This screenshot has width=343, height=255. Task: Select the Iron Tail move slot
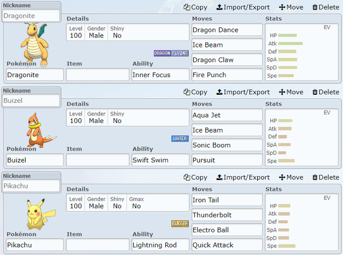point(227,200)
